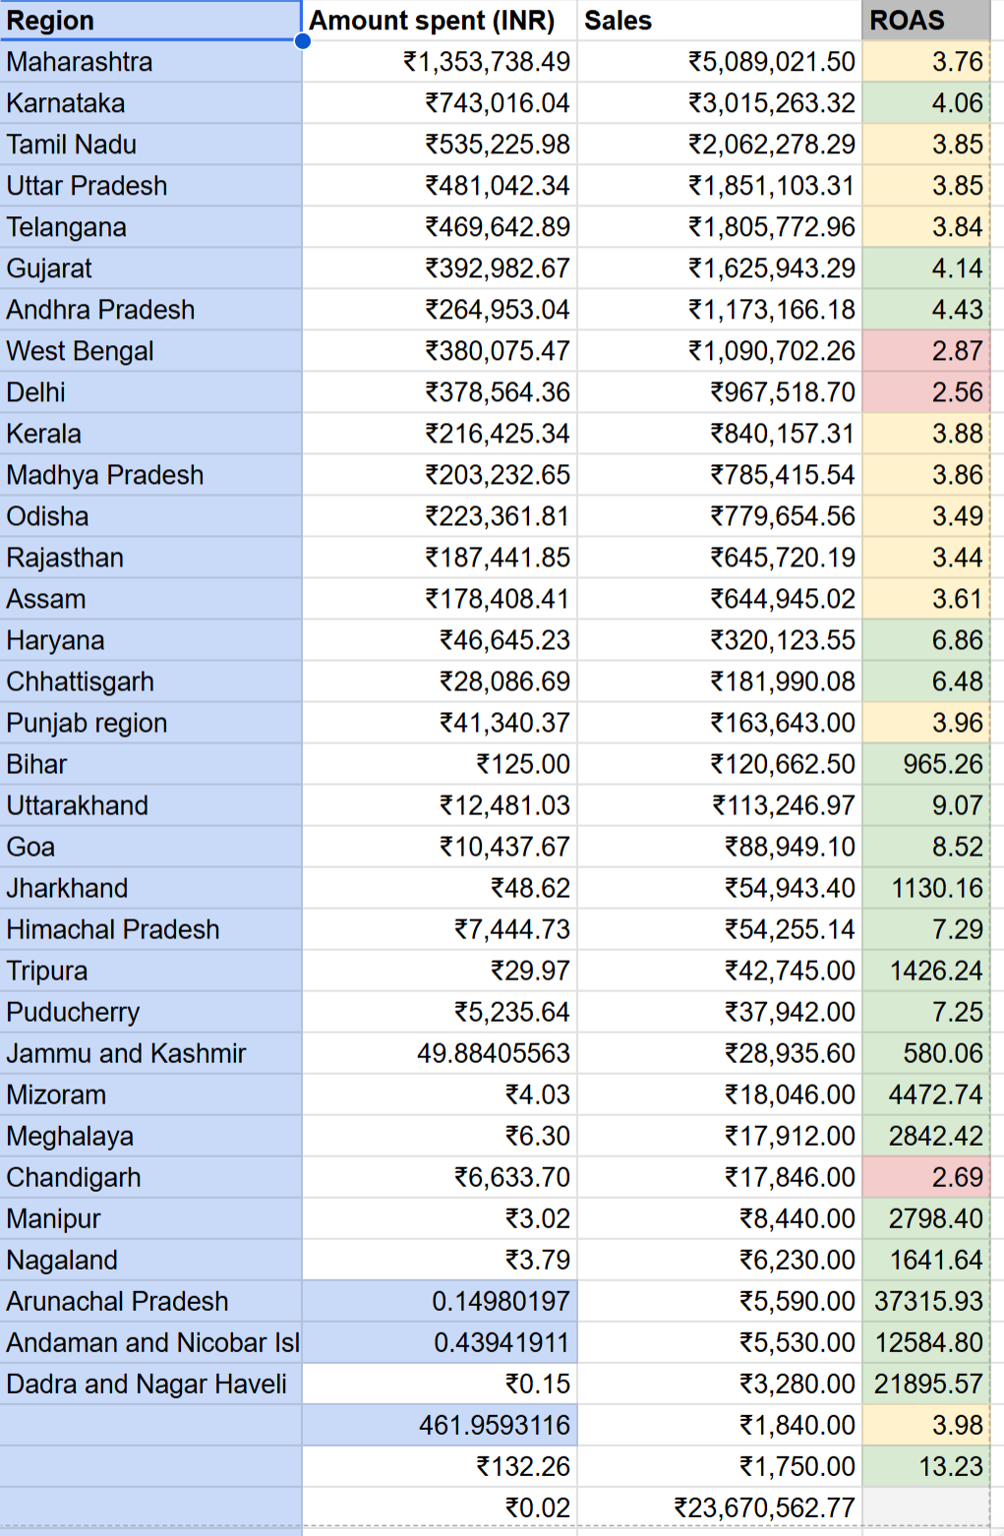
Task: Click Karnataka's green ROAS cell 4.06
Action: tap(925, 103)
